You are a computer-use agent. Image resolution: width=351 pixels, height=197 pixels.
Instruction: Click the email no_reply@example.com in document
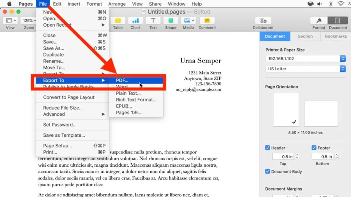coord(198,90)
